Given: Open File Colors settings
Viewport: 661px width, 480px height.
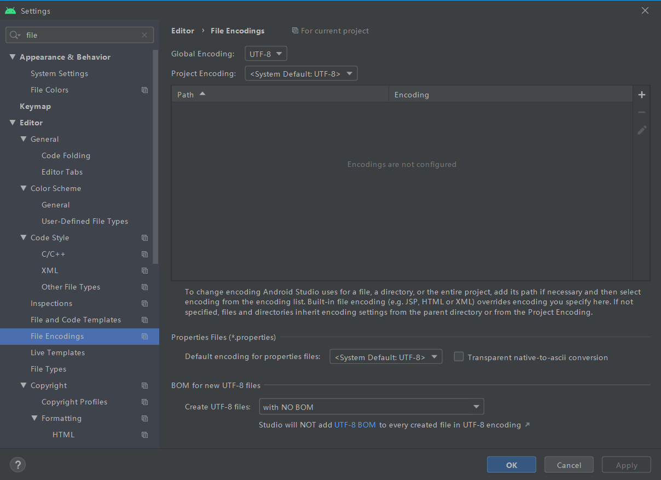Looking at the screenshot, I should (x=50, y=90).
